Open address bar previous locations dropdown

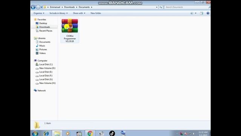coord(157,7)
